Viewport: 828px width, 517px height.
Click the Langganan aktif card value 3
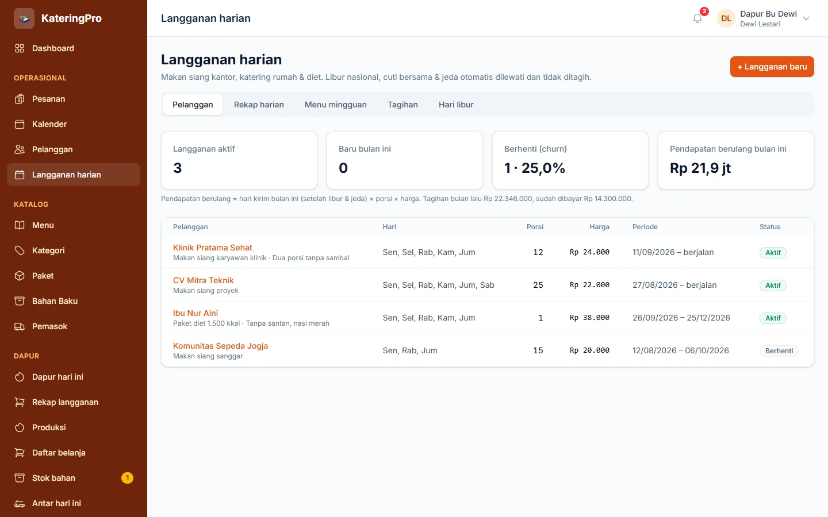click(x=178, y=168)
